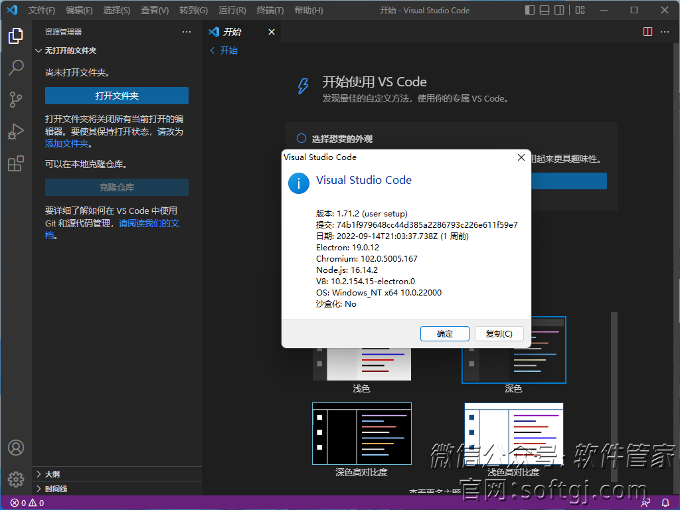Close the 开始 editor tab
680x510 pixels.
(x=272, y=32)
